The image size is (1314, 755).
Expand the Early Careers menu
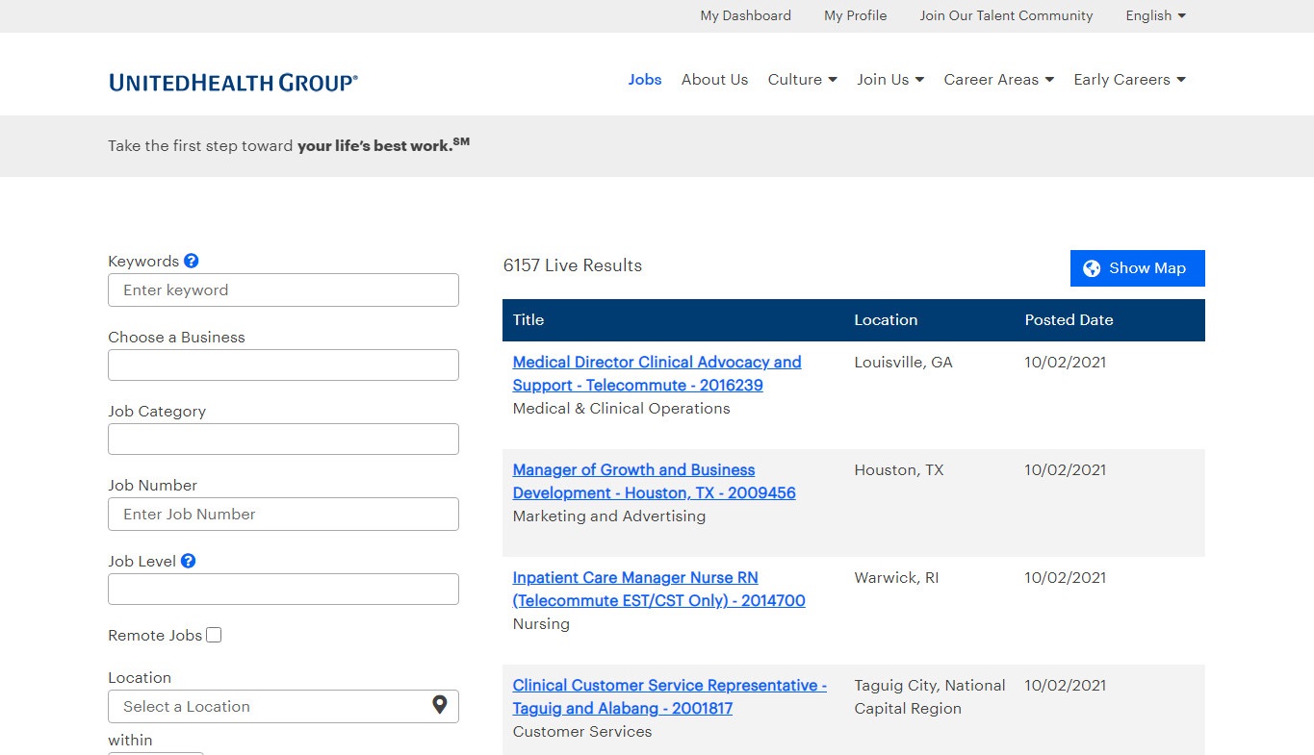(1129, 80)
